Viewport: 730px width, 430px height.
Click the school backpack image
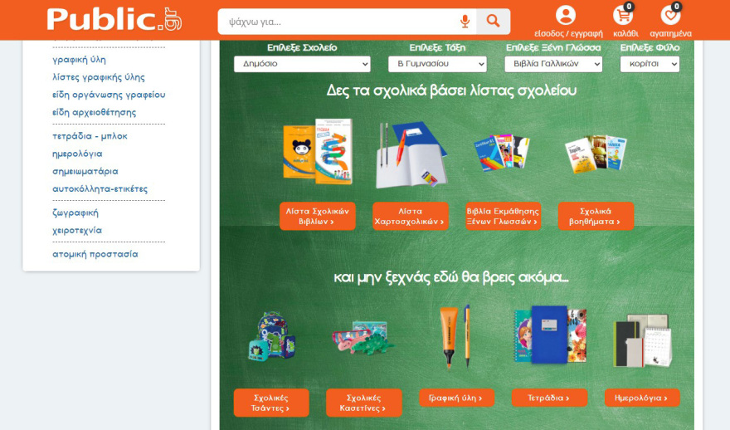(x=271, y=336)
